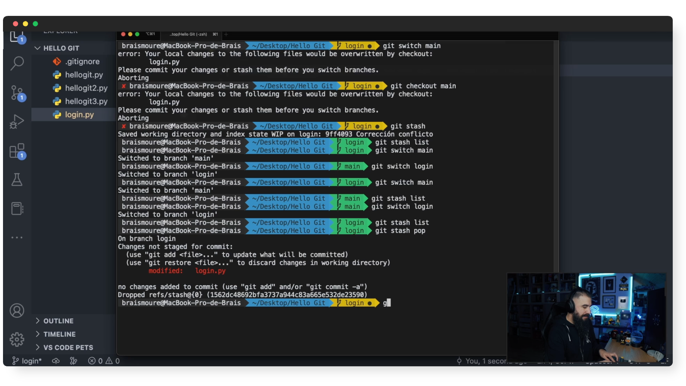Click the 'Saved working directory' output line
This screenshot has width=686, height=386.
pyautogui.click(x=275, y=134)
